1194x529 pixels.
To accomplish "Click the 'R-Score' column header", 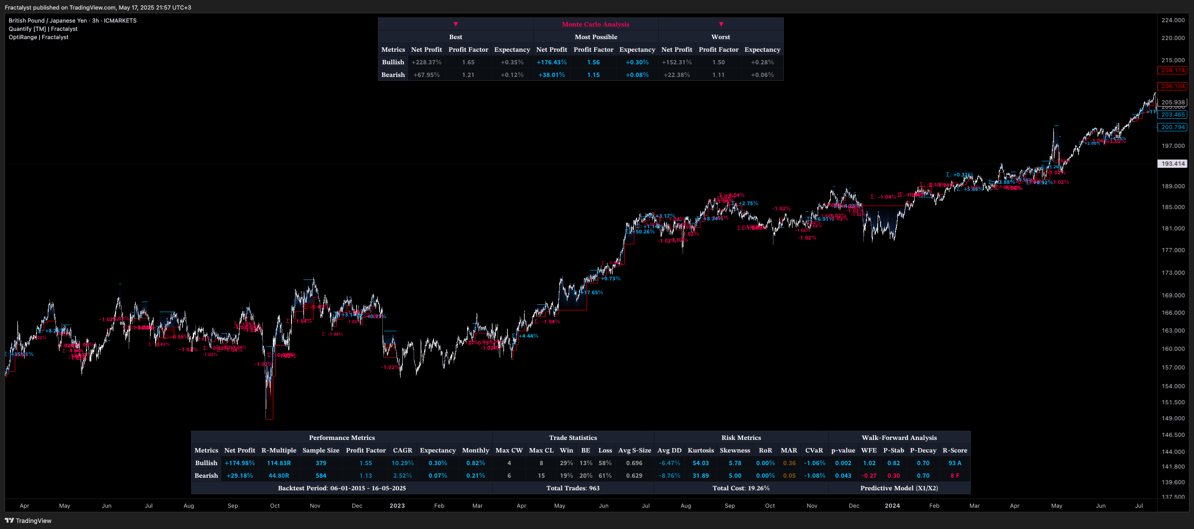I will pyautogui.click(x=955, y=450).
